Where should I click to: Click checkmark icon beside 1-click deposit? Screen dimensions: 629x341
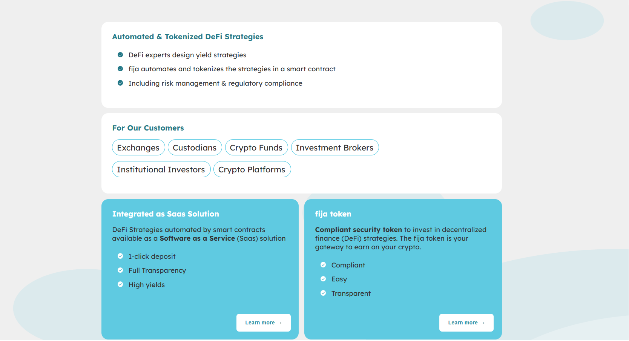[x=120, y=256]
